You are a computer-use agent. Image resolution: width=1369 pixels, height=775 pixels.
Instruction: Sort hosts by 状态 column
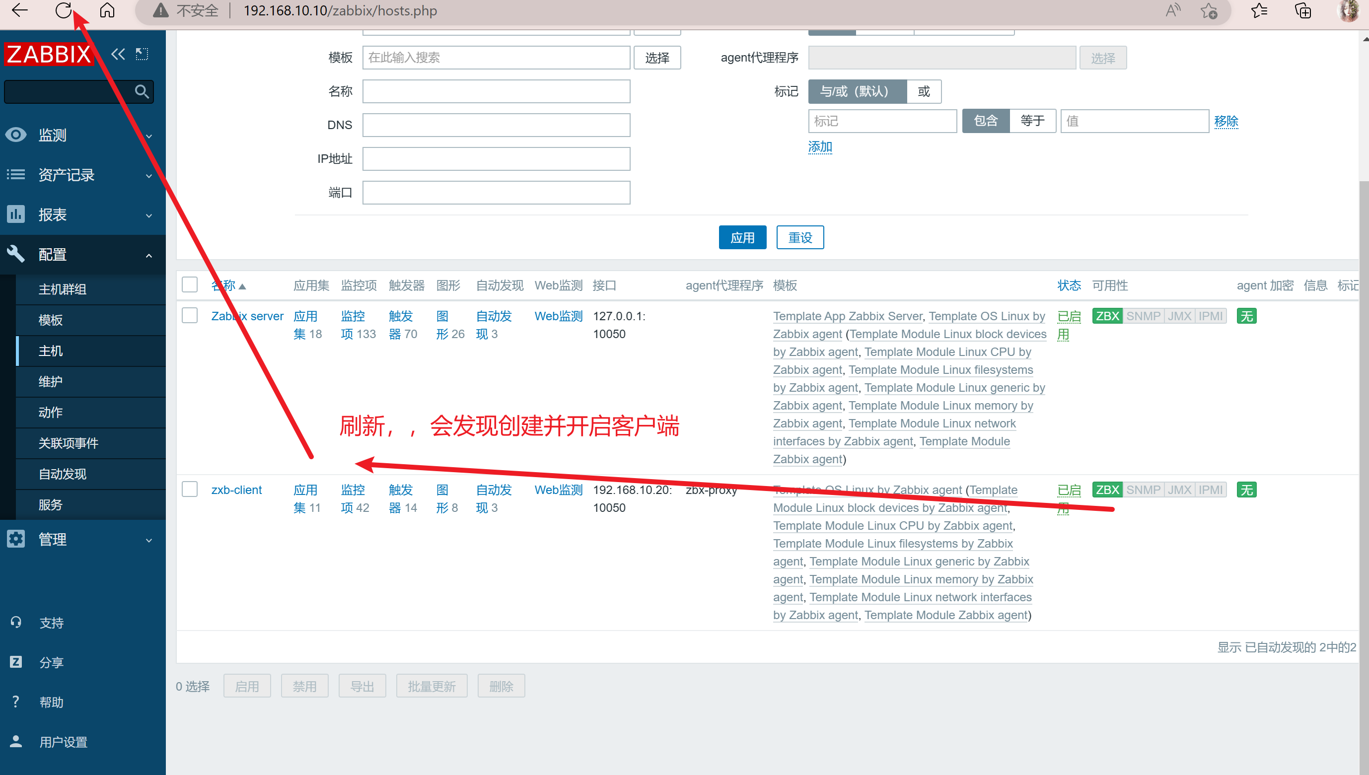click(1069, 285)
